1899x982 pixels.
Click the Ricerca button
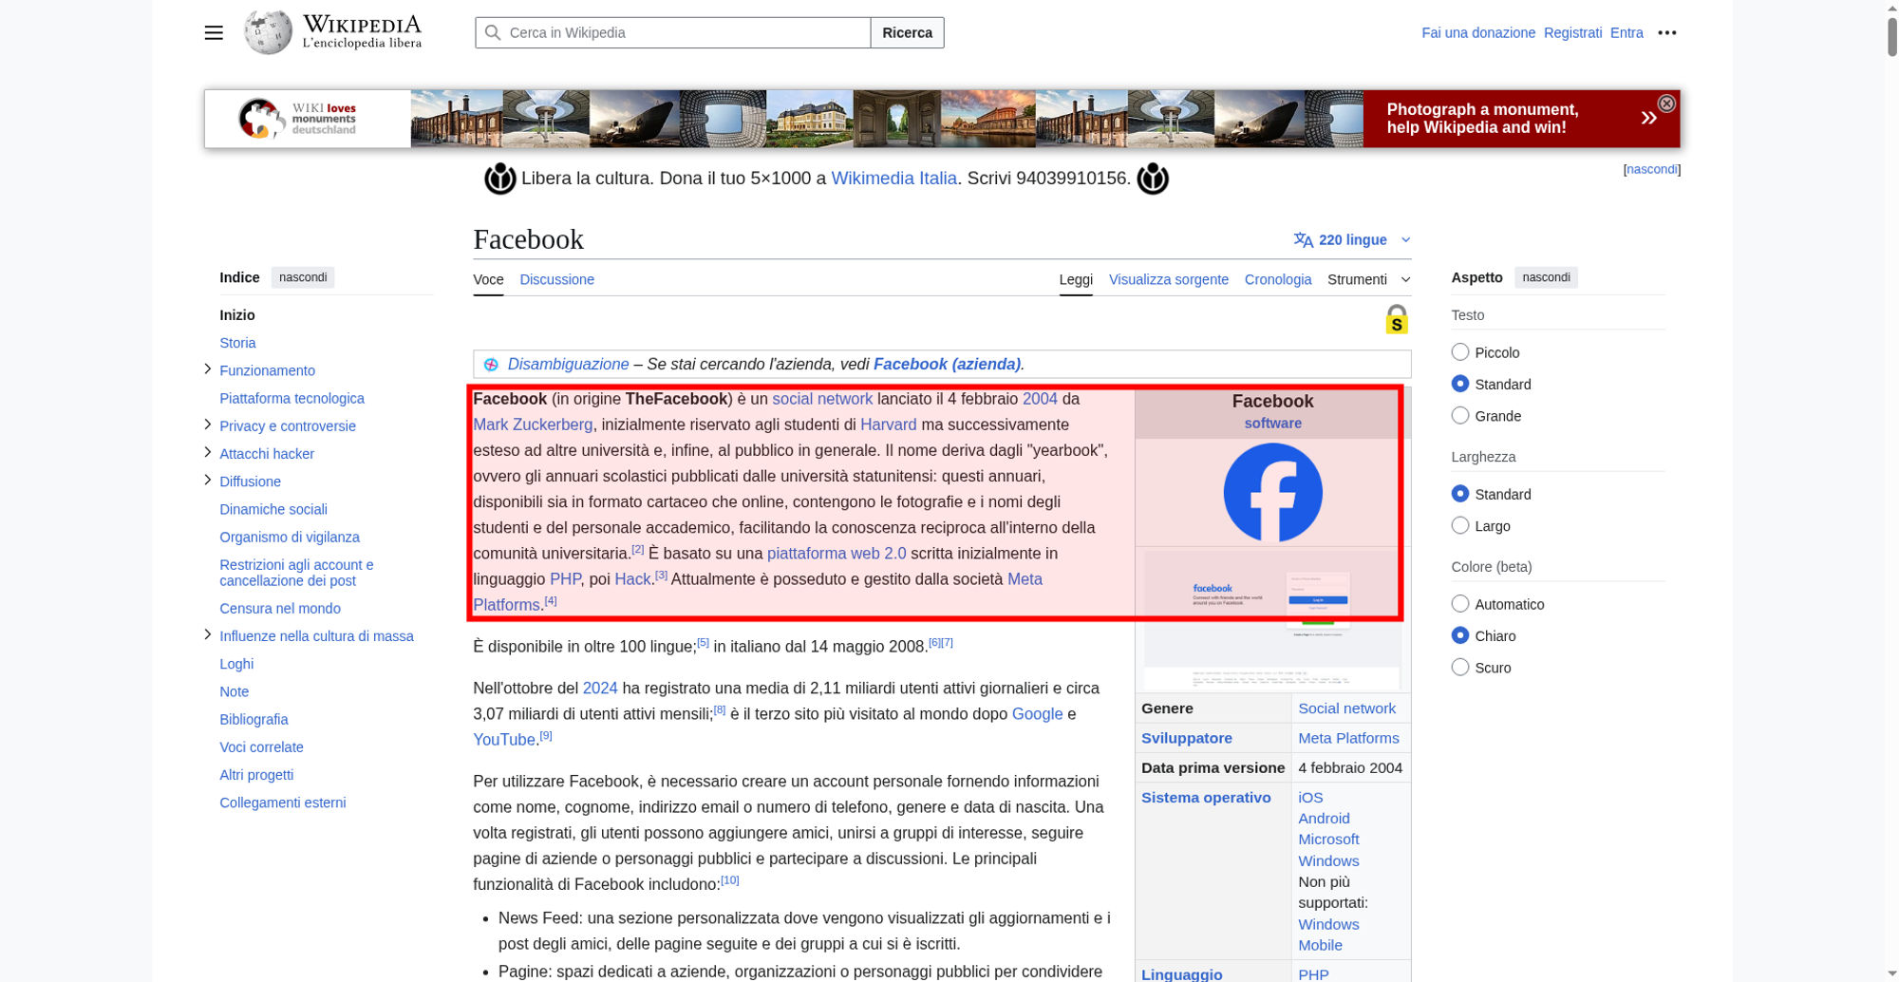[x=907, y=32]
